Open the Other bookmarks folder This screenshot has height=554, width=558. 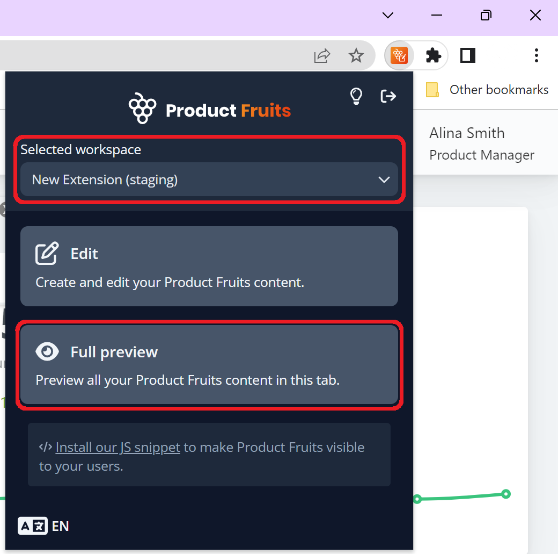tap(486, 90)
